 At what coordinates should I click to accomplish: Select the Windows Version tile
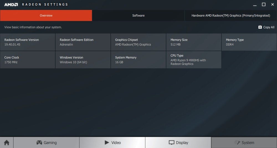(83, 60)
